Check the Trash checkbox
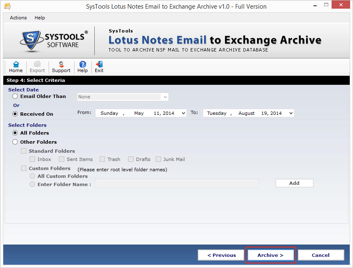The image size is (353, 268). (102, 159)
